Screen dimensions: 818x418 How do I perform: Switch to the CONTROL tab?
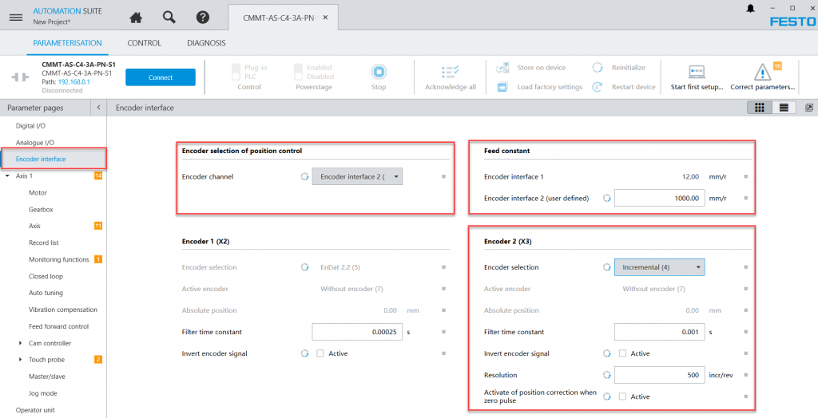[x=144, y=43]
